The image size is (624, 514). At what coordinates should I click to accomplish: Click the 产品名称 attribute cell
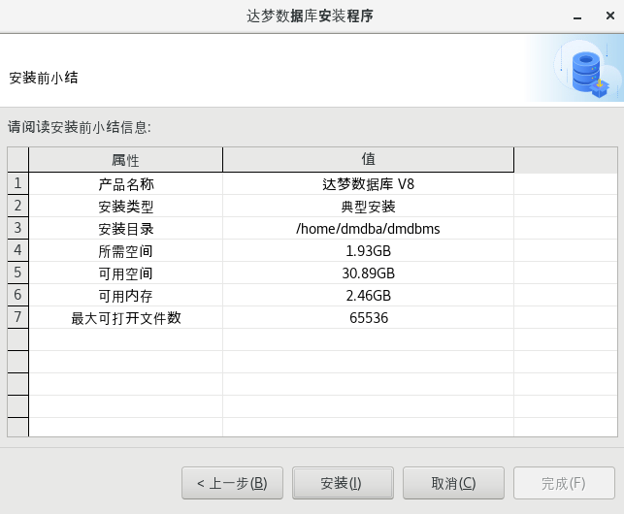pos(126,184)
